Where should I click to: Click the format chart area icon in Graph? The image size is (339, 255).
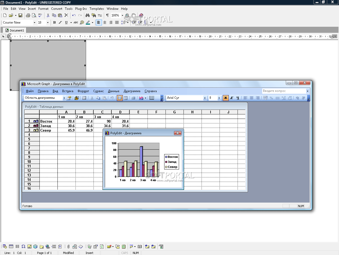(x=69, y=98)
